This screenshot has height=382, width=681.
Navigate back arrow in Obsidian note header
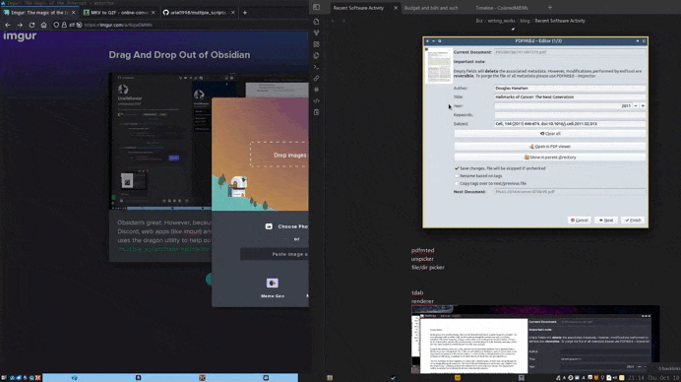[x=333, y=21]
